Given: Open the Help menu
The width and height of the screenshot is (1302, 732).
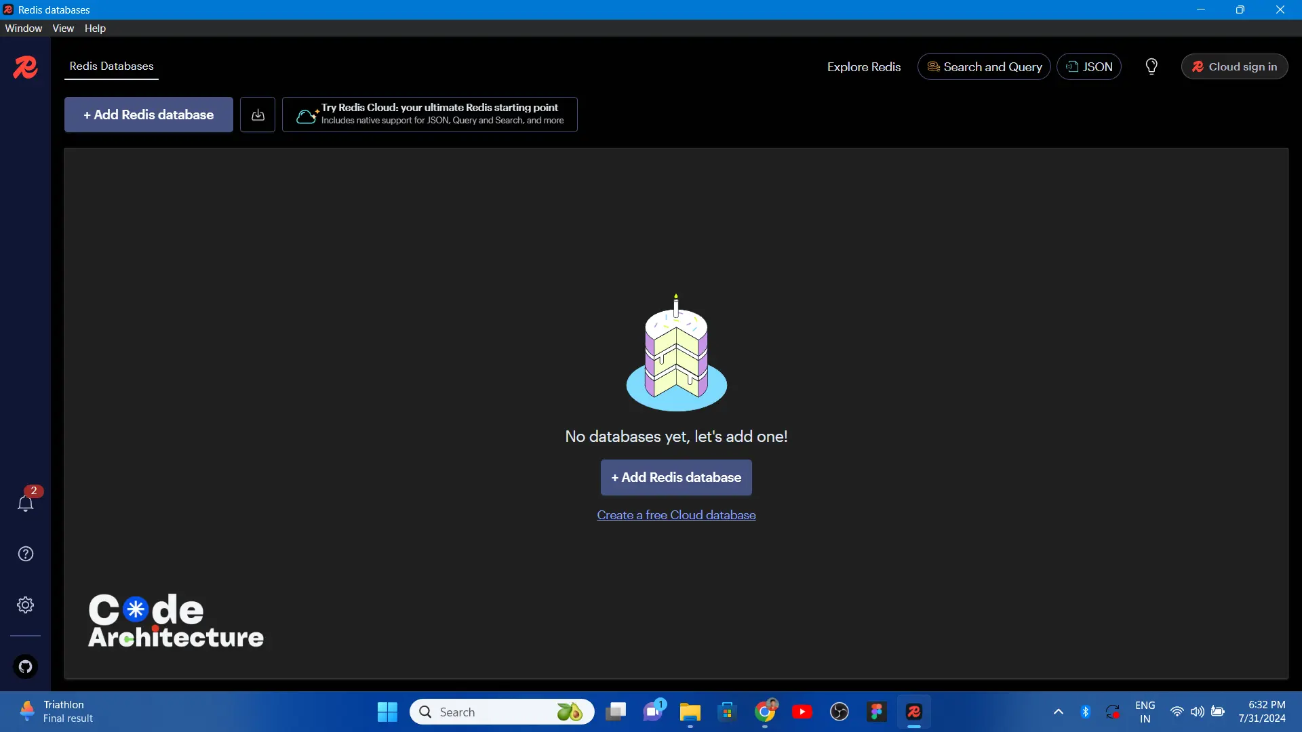Looking at the screenshot, I should (95, 28).
